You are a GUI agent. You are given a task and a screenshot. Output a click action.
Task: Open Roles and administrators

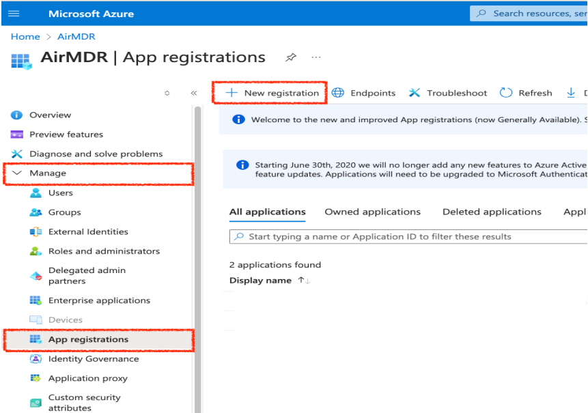coord(104,251)
